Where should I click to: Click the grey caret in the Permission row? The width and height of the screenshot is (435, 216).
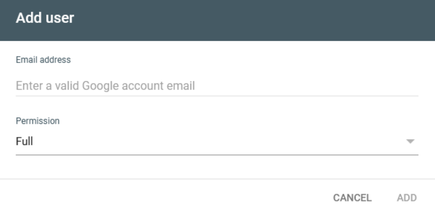click(x=410, y=142)
